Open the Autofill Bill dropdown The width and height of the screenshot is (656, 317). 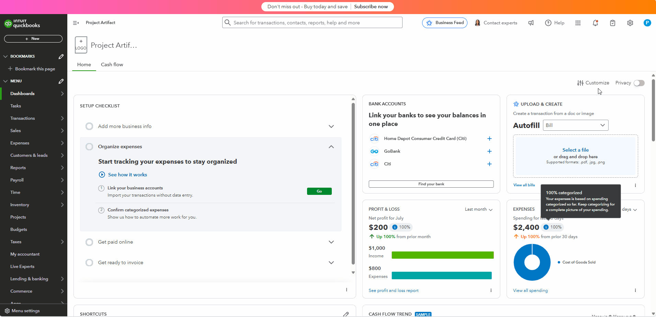pos(576,125)
